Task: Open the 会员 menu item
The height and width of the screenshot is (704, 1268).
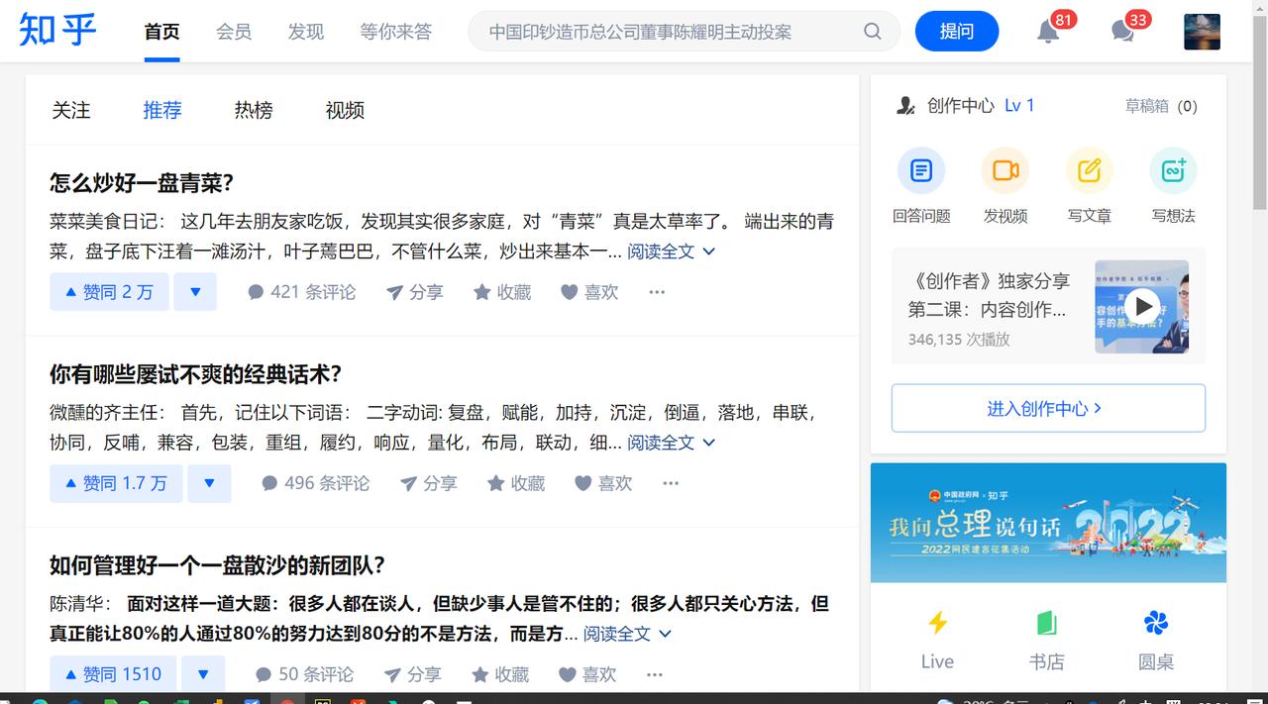Action: coord(234,31)
